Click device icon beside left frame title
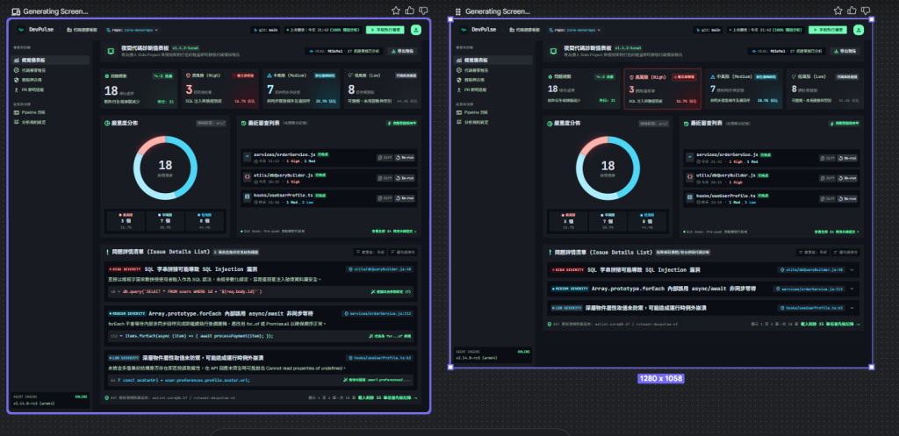This screenshot has height=436, width=899. (x=16, y=11)
